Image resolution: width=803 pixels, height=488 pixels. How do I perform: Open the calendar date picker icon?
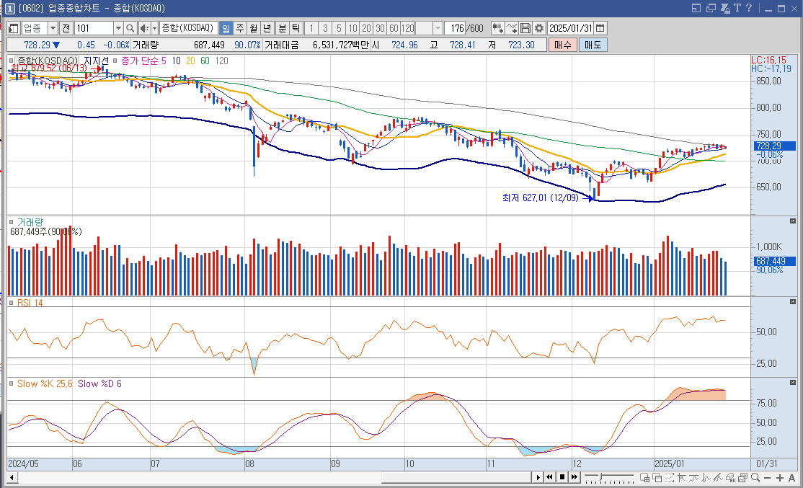click(x=600, y=28)
